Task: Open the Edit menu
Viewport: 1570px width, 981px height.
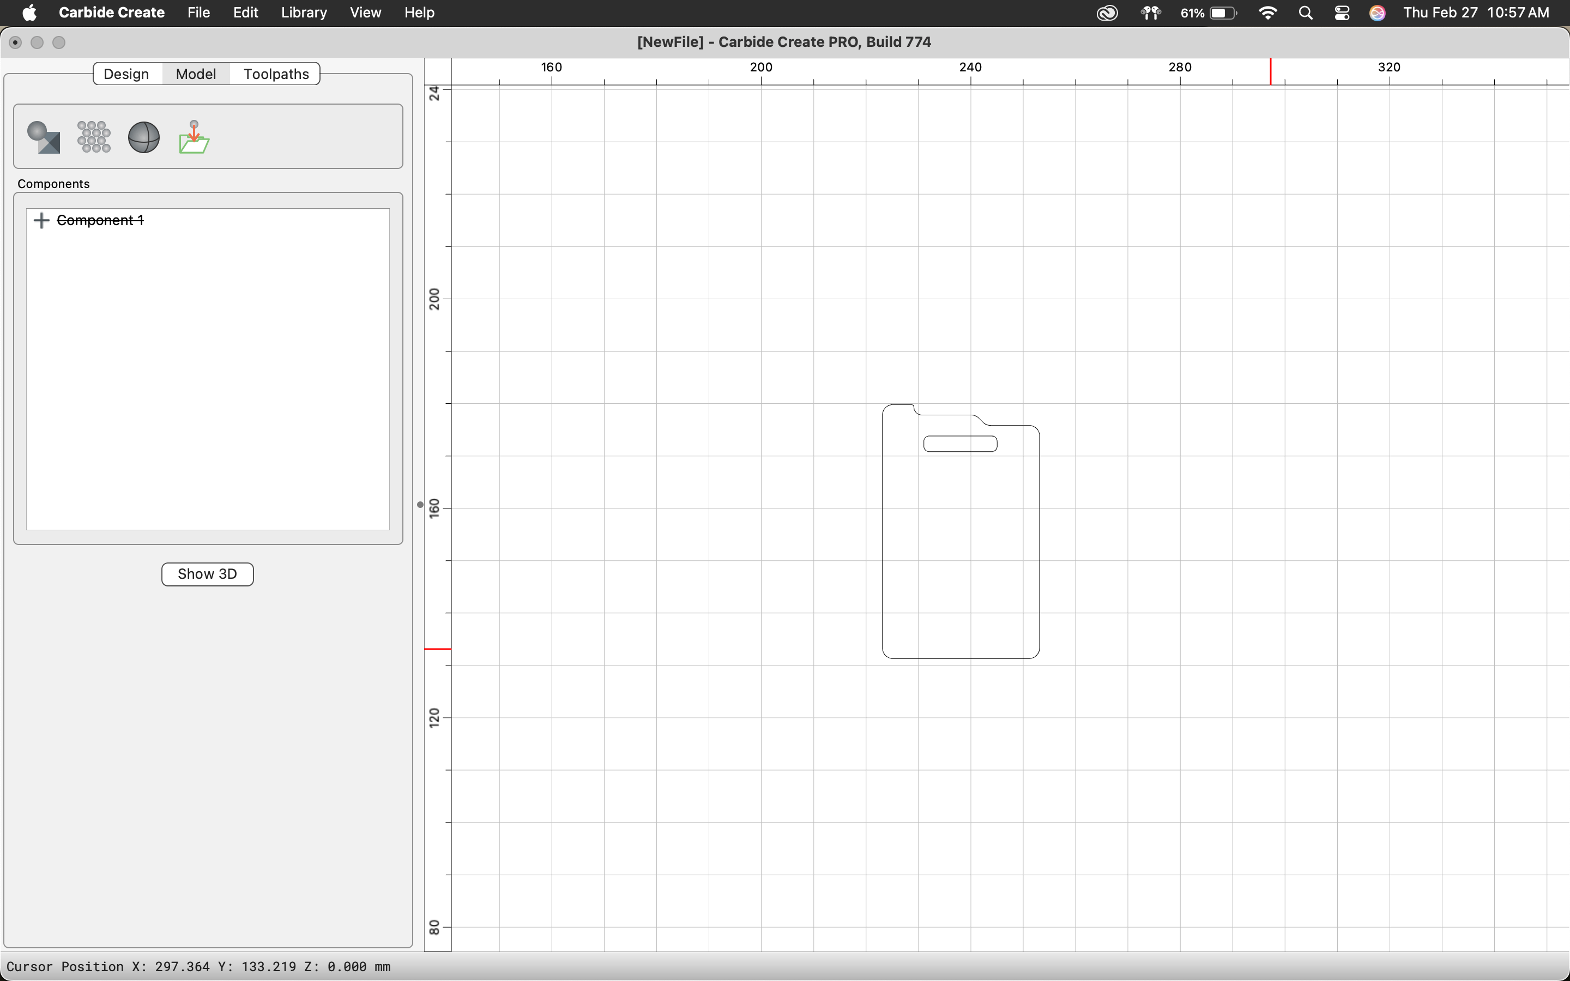Action: (246, 13)
